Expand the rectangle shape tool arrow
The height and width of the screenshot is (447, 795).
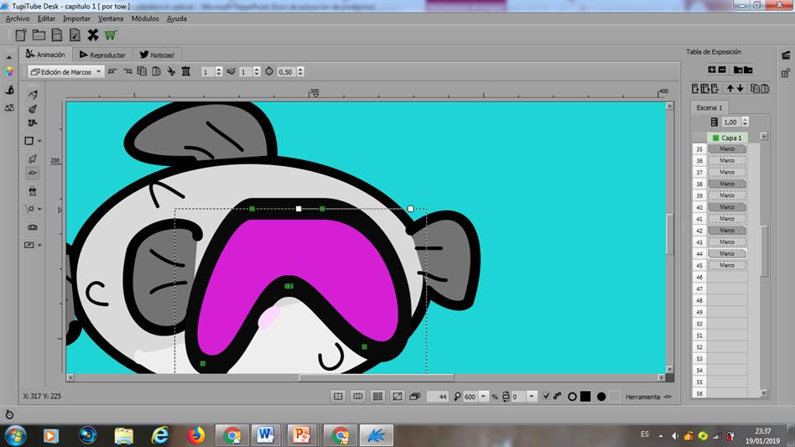(x=39, y=142)
